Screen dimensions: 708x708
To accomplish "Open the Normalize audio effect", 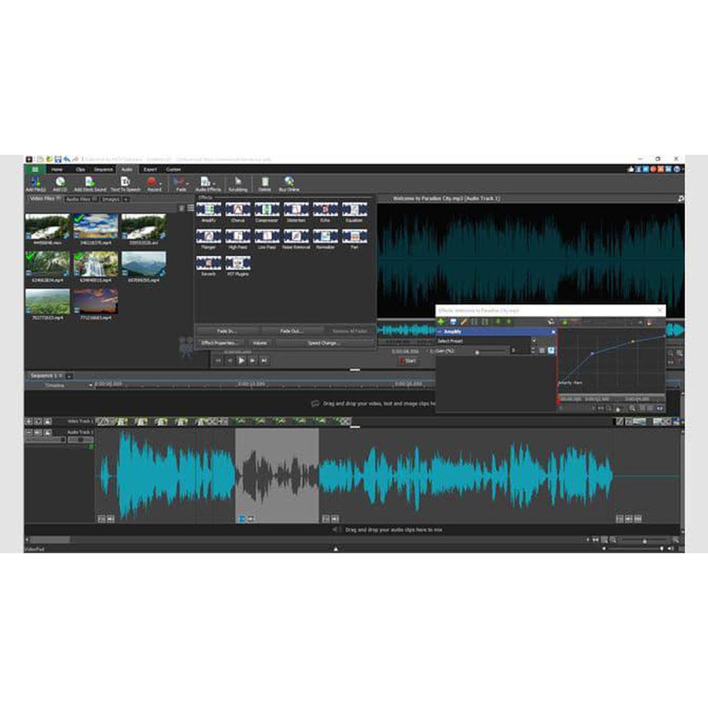I will click(325, 239).
